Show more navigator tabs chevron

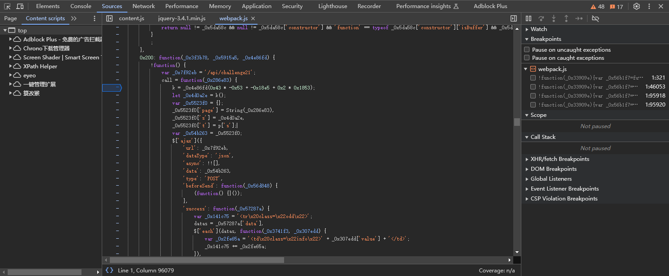[x=74, y=18]
